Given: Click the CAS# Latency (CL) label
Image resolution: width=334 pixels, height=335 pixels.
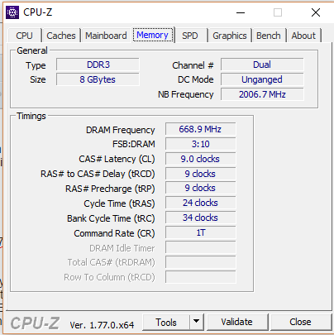Looking at the screenshot, I should pos(117,159).
